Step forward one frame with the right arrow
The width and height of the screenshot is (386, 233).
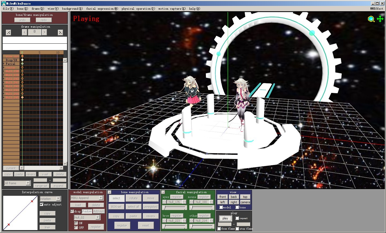click(x=44, y=32)
